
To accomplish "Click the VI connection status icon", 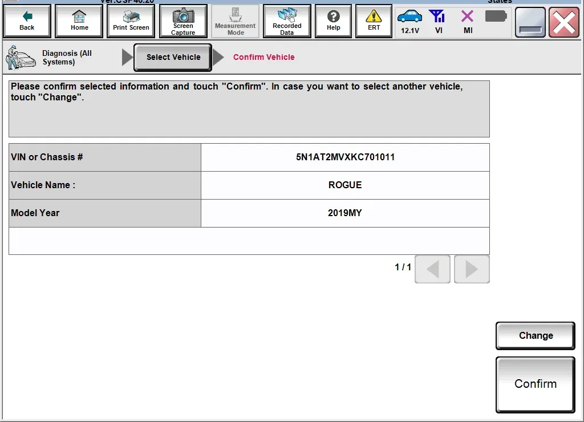I will tap(438, 22).
